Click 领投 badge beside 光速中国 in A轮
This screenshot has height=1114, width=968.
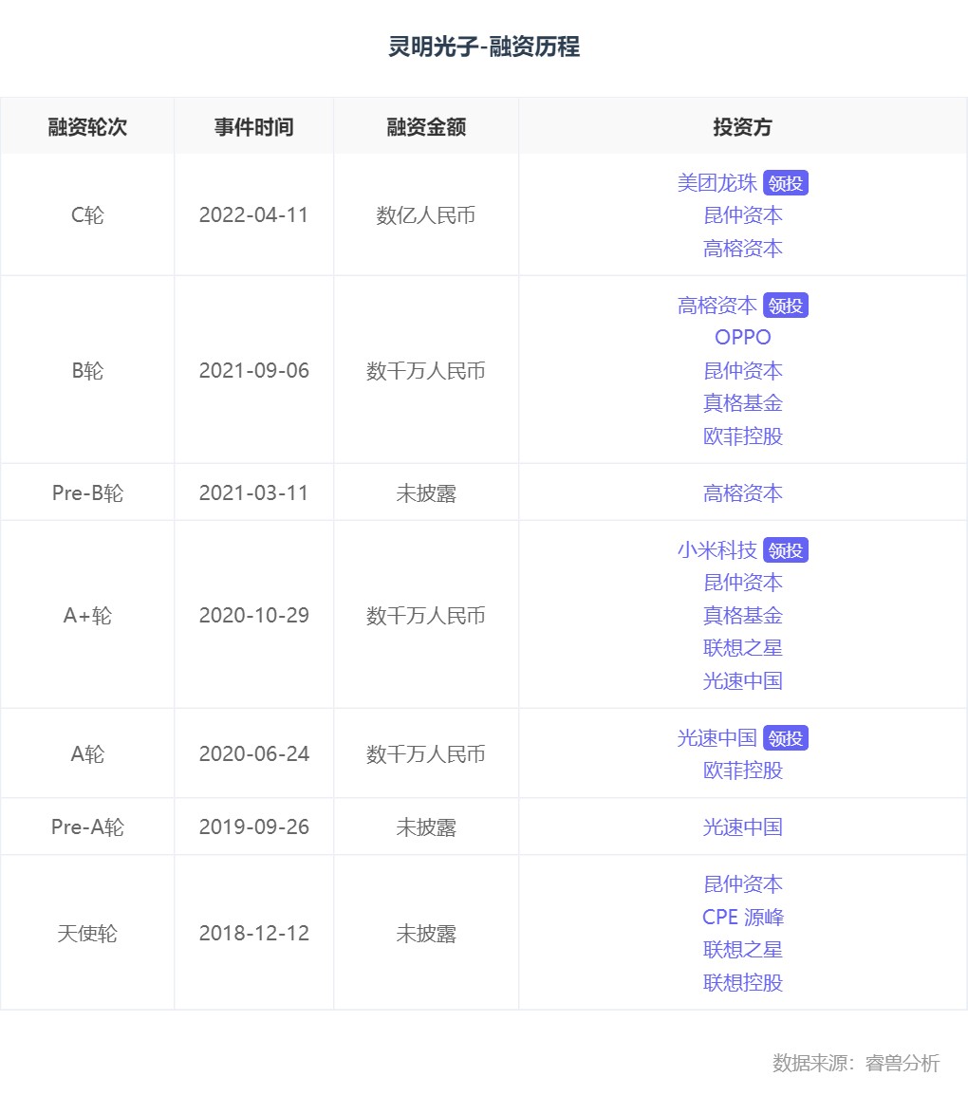tap(786, 738)
